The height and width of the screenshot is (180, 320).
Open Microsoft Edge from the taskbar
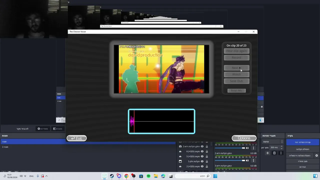163,176
